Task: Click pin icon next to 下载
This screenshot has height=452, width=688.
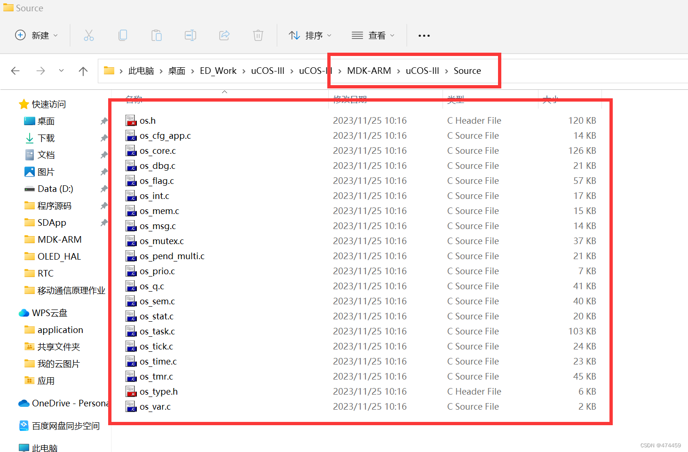Action: (104, 138)
